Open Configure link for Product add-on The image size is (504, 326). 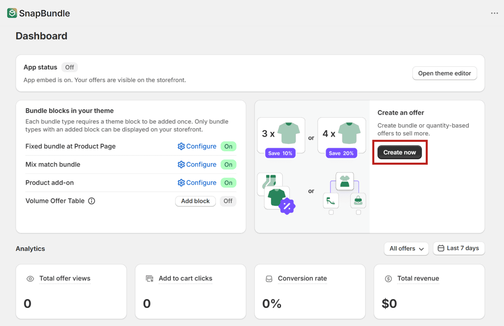coord(197,183)
